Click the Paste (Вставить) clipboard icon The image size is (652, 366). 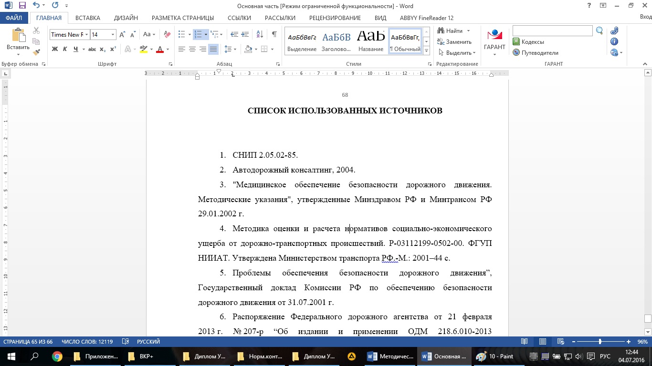18,40
